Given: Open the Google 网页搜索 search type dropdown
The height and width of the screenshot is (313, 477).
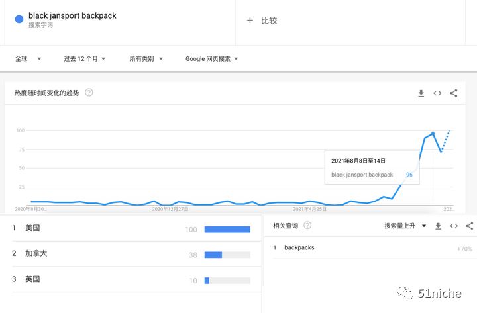Looking at the screenshot, I should click(211, 59).
